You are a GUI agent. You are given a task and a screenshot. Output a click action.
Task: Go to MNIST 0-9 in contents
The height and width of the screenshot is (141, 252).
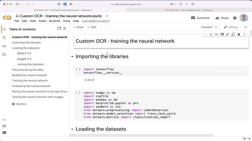tap(24, 53)
